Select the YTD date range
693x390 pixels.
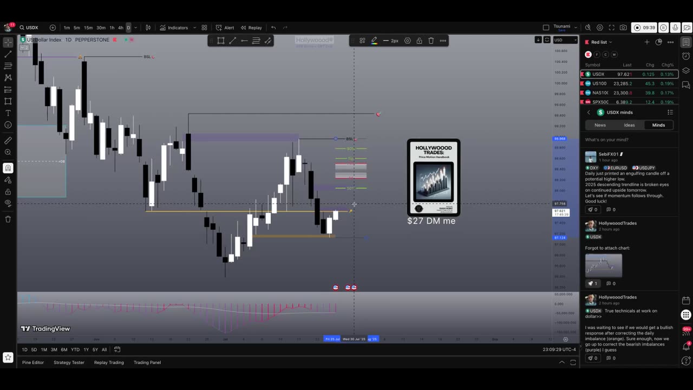pyautogui.click(x=75, y=349)
